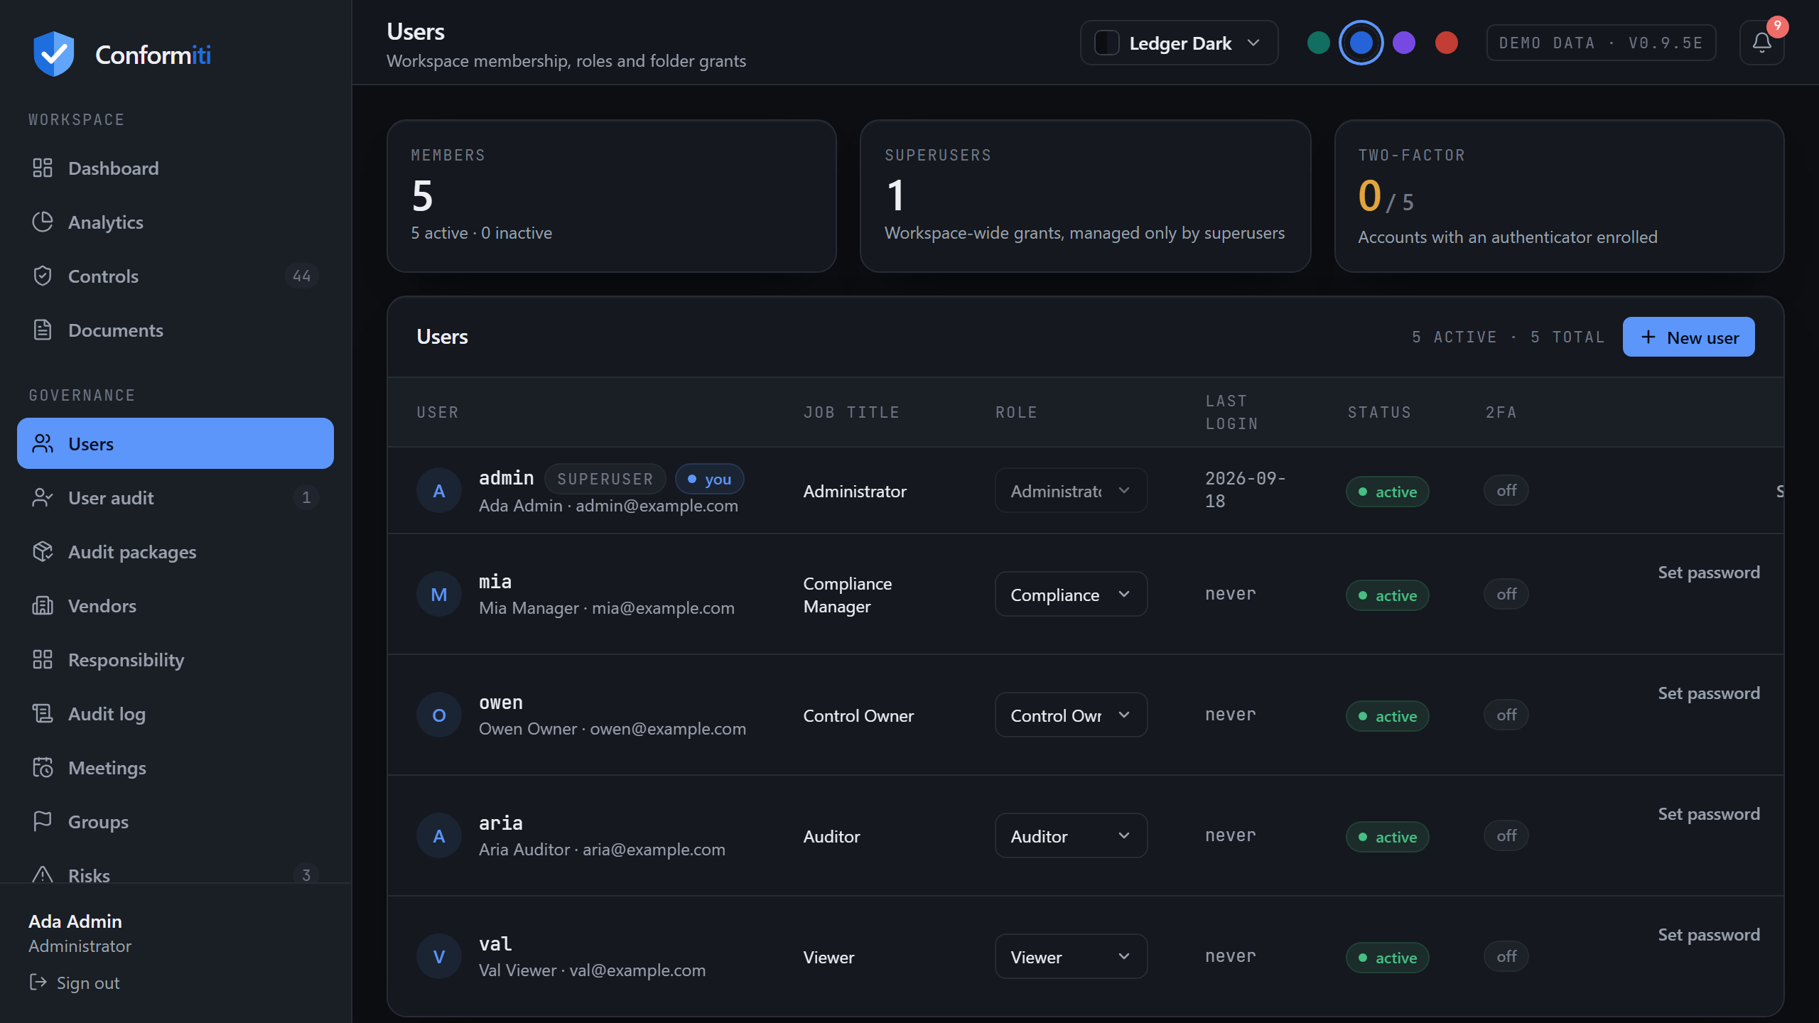
Task: Click the Groups flag icon
Action: click(x=43, y=821)
